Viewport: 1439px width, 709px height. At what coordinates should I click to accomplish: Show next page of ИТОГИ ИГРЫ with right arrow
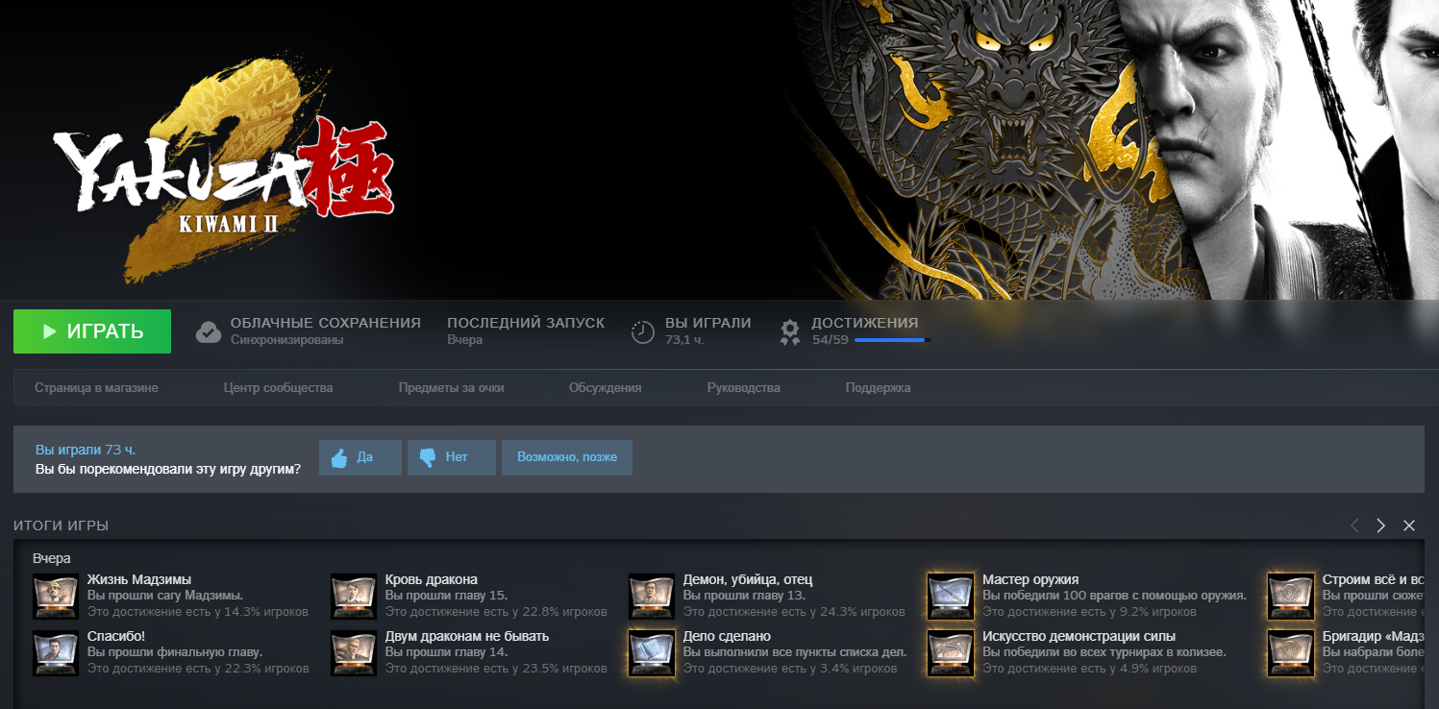click(1381, 526)
